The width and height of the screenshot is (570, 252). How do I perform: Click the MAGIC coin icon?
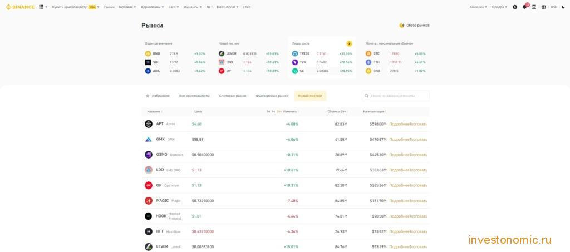148,201
